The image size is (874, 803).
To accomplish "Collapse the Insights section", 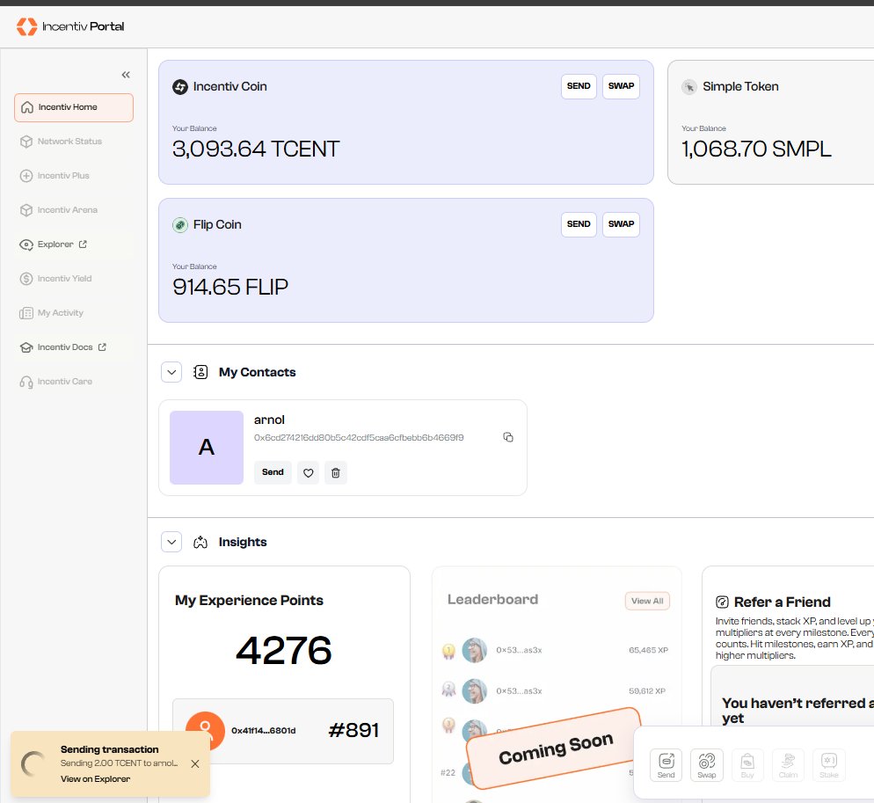I will pos(171,542).
